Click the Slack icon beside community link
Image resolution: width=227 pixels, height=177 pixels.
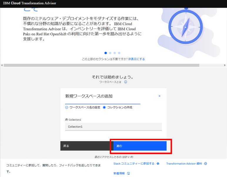tap(158, 163)
